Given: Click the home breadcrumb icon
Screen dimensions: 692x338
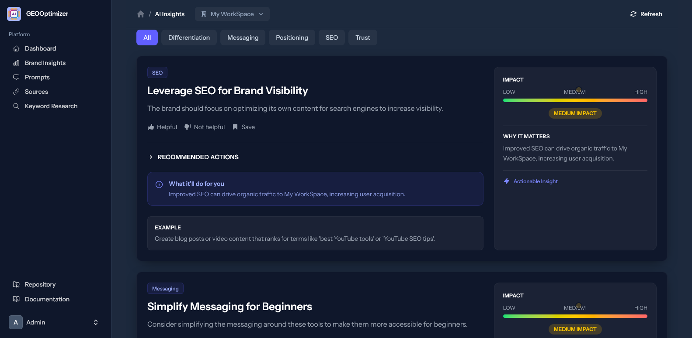Looking at the screenshot, I should tap(141, 14).
